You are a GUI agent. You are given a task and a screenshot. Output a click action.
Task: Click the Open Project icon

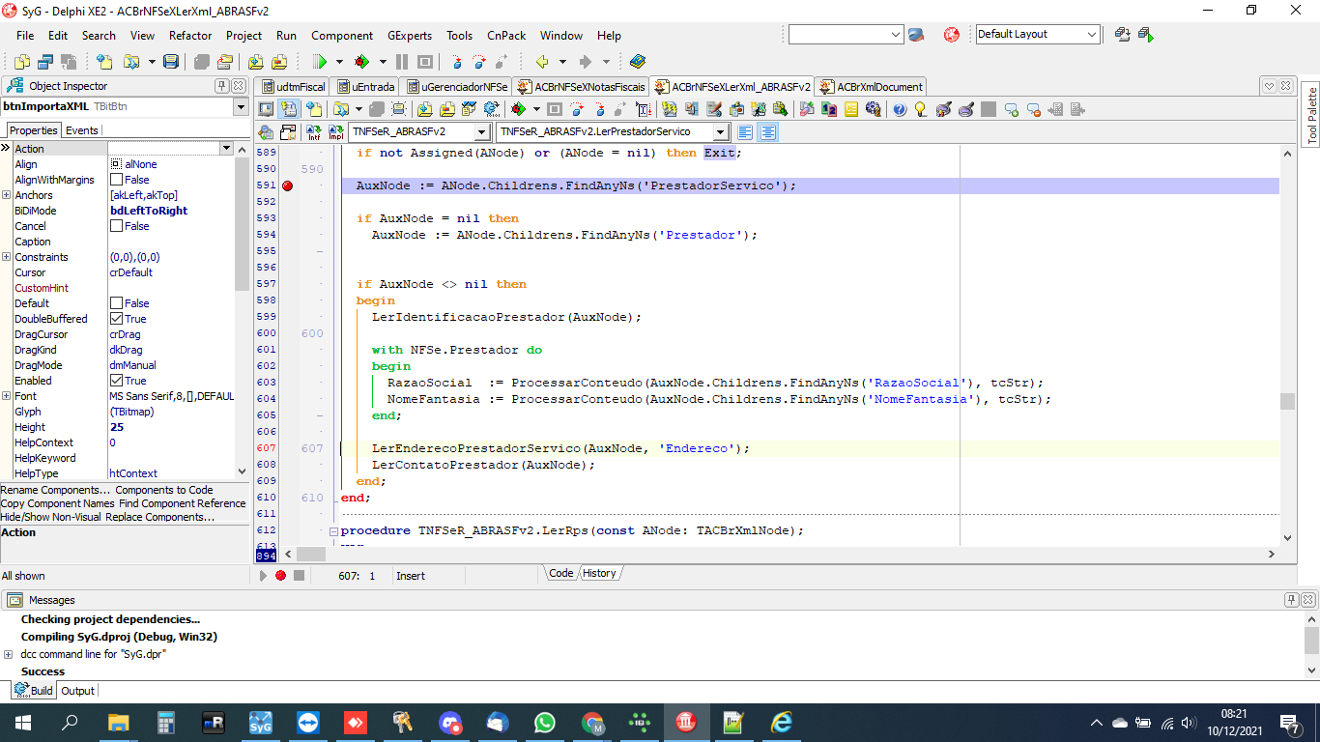point(129,62)
